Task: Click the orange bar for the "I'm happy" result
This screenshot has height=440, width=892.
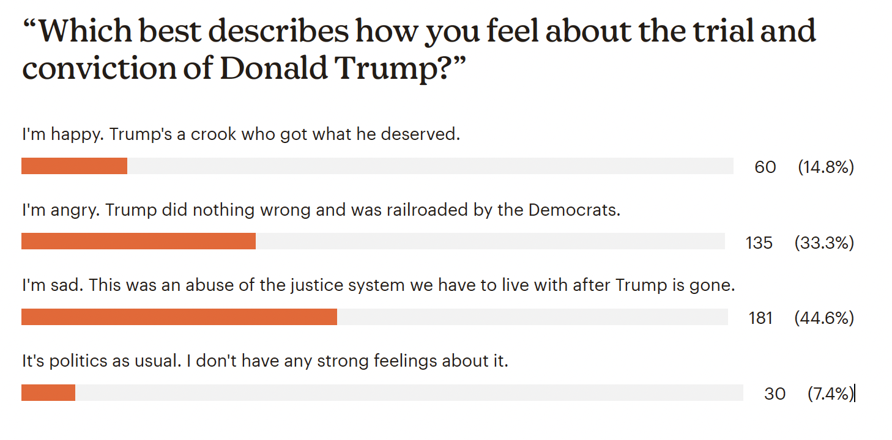Action: tap(74, 166)
